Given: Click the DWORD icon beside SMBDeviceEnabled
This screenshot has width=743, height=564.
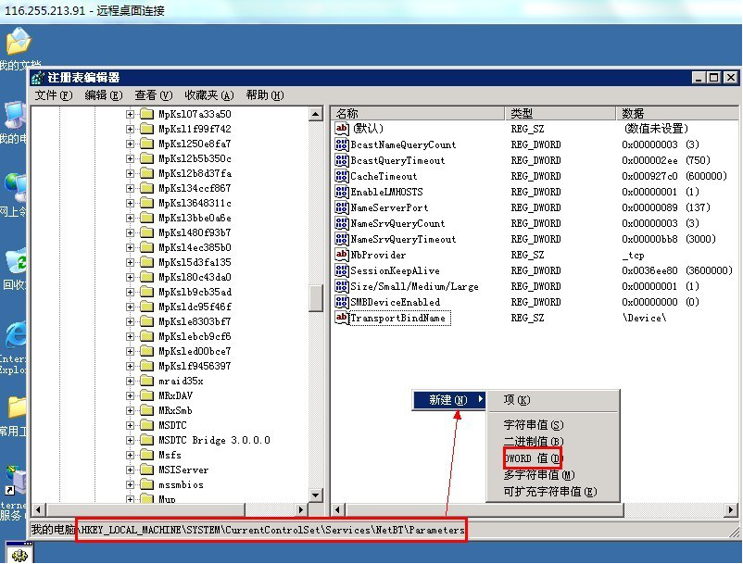Looking at the screenshot, I should click(341, 302).
